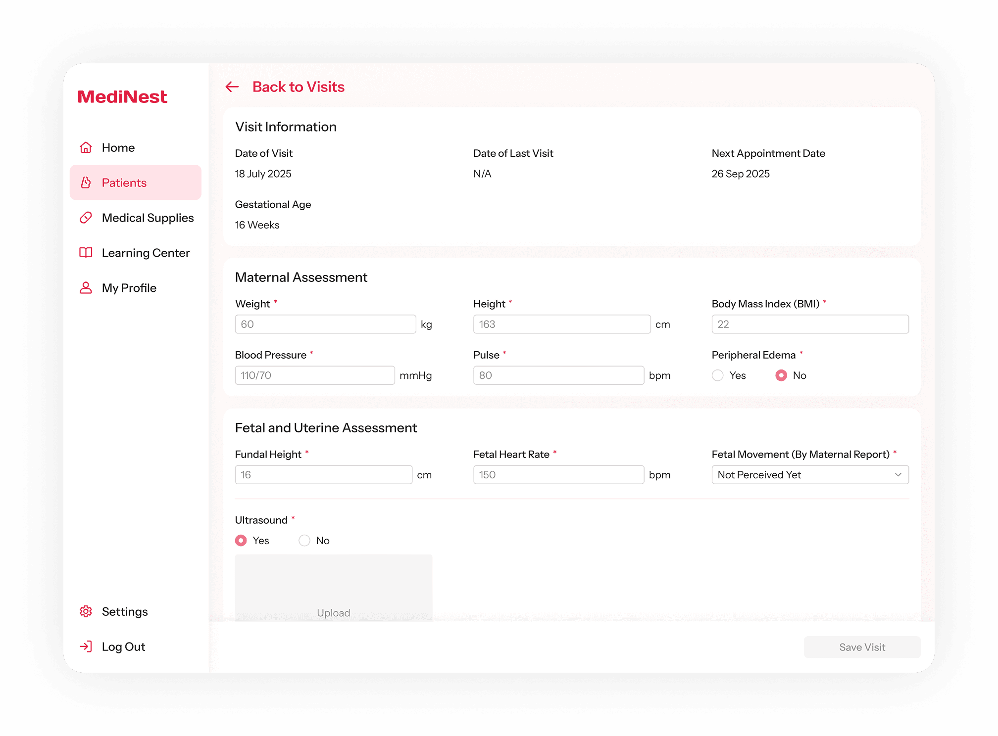Image resolution: width=998 pixels, height=736 pixels.
Task: Click the Log Out arrow icon
Action: click(x=86, y=646)
